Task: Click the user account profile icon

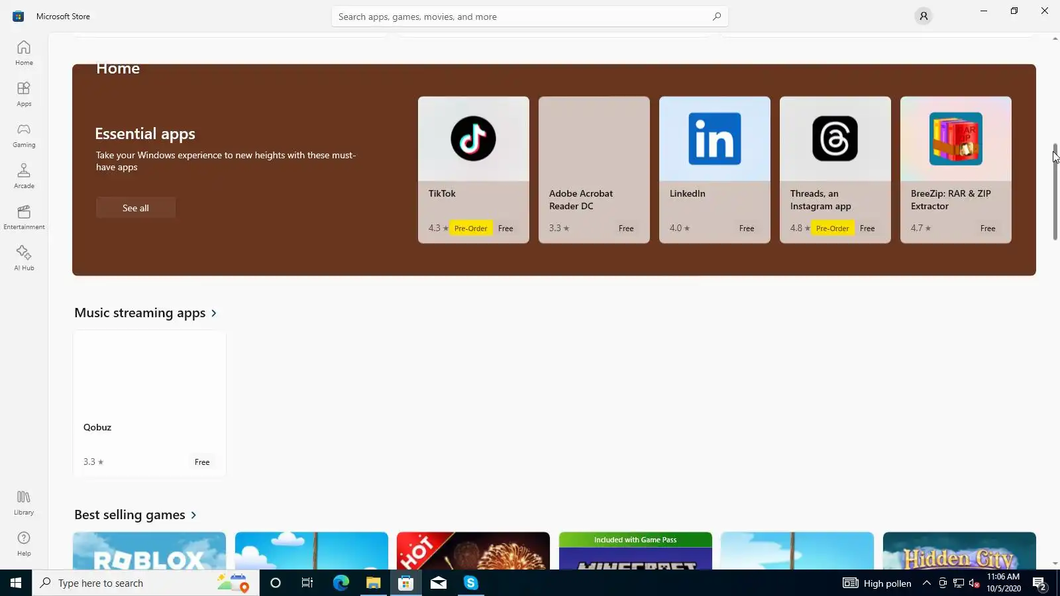Action: pyautogui.click(x=924, y=16)
